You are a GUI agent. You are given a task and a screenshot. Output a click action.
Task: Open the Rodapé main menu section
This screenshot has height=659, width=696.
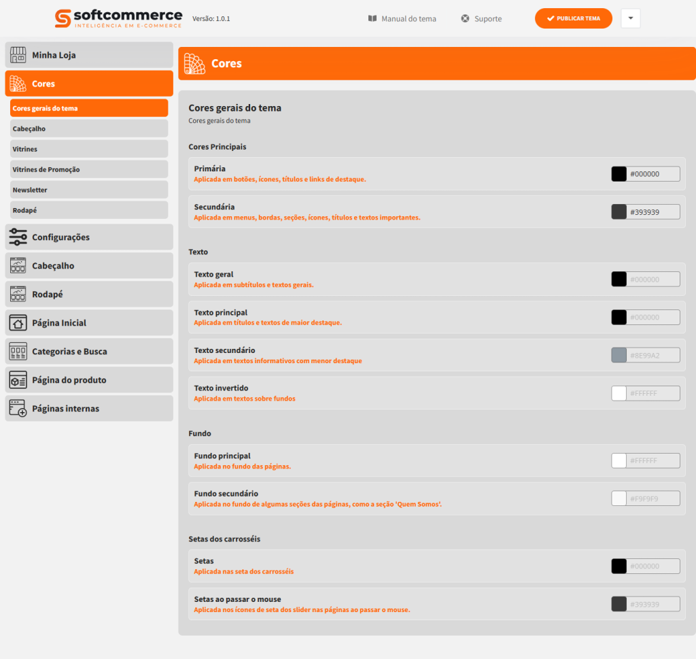(x=89, y=294)
